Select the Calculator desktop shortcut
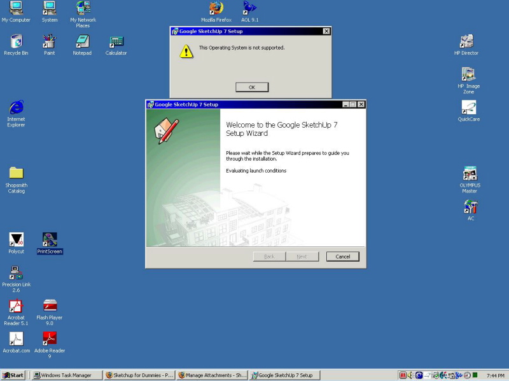 [116, 44]
